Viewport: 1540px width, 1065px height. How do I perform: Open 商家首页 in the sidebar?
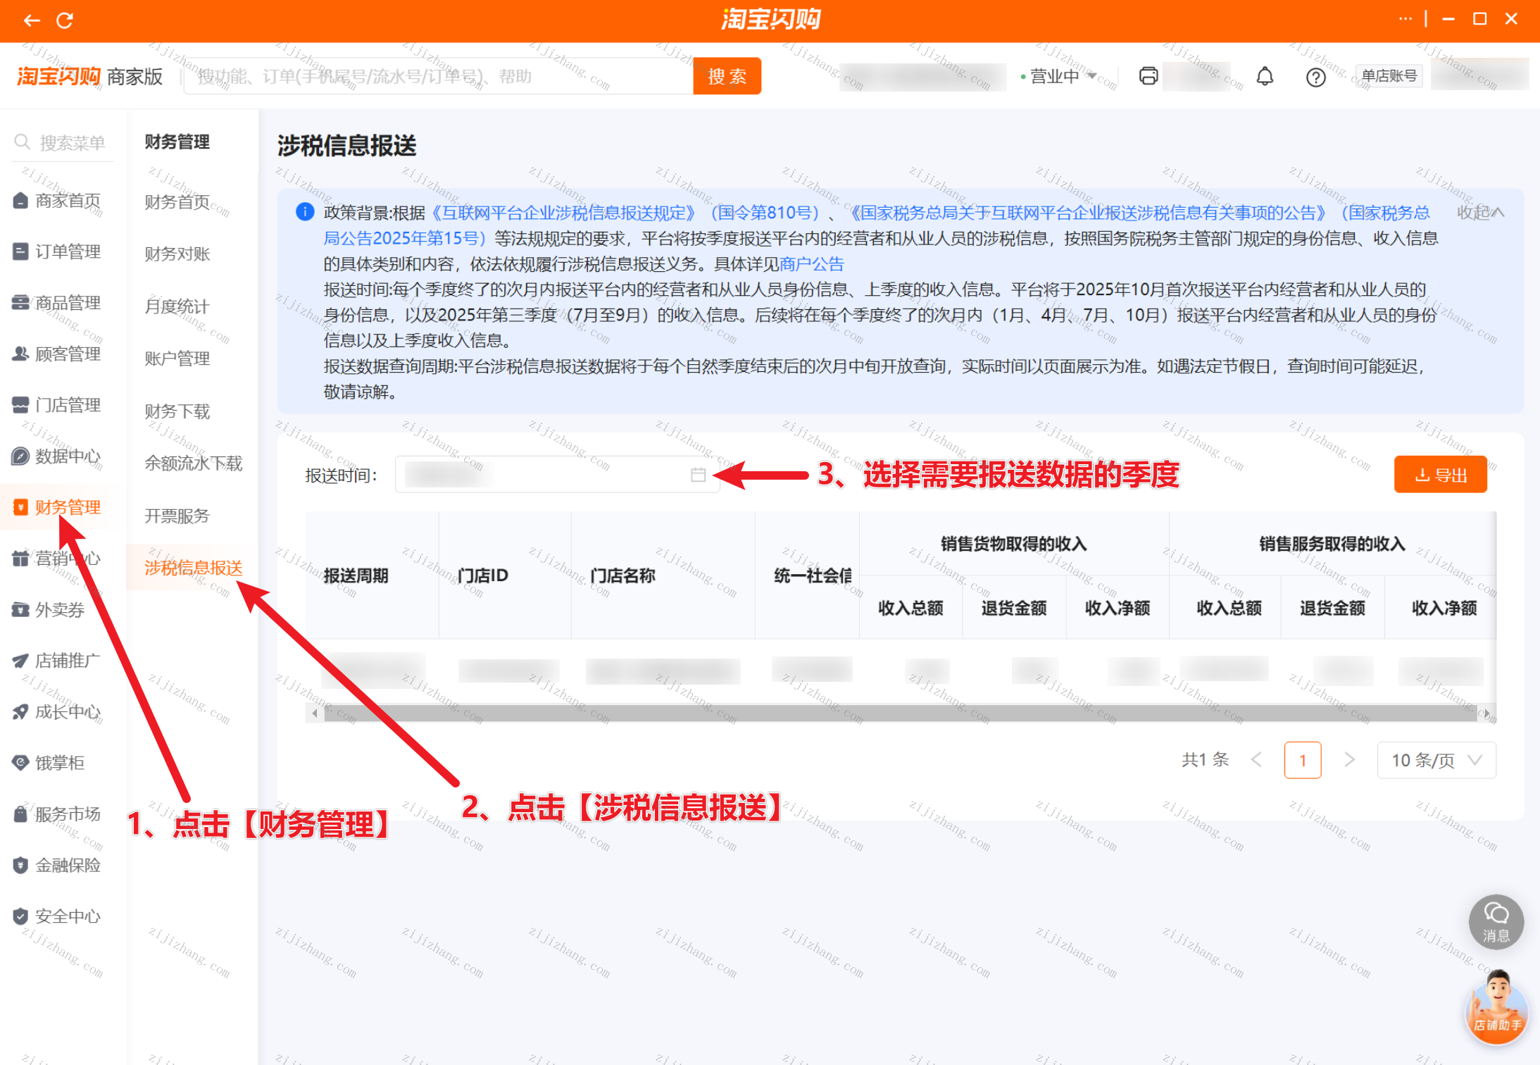pos(57,201)
